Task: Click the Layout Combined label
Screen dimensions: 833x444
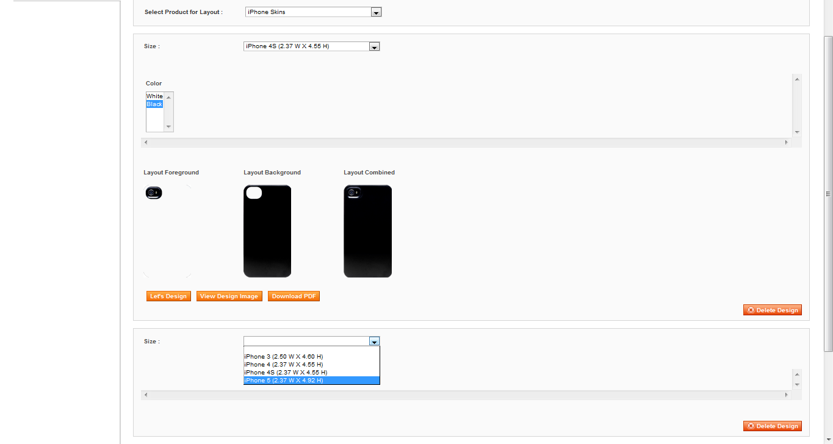Action: tap(369, 173)
